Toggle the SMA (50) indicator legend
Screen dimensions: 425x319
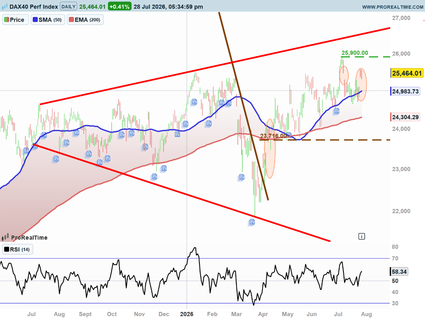[x=48, y=20]
